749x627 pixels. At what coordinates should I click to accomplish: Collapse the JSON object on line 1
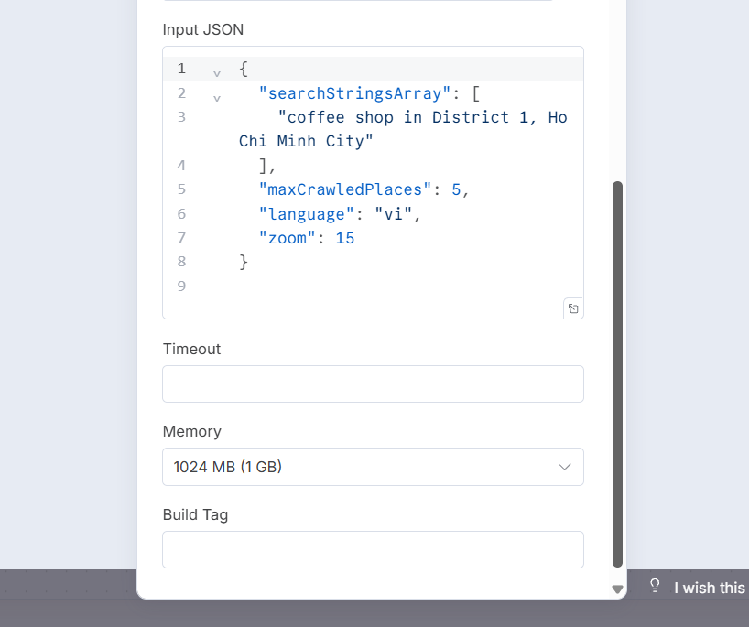click(x=217, y=70)
